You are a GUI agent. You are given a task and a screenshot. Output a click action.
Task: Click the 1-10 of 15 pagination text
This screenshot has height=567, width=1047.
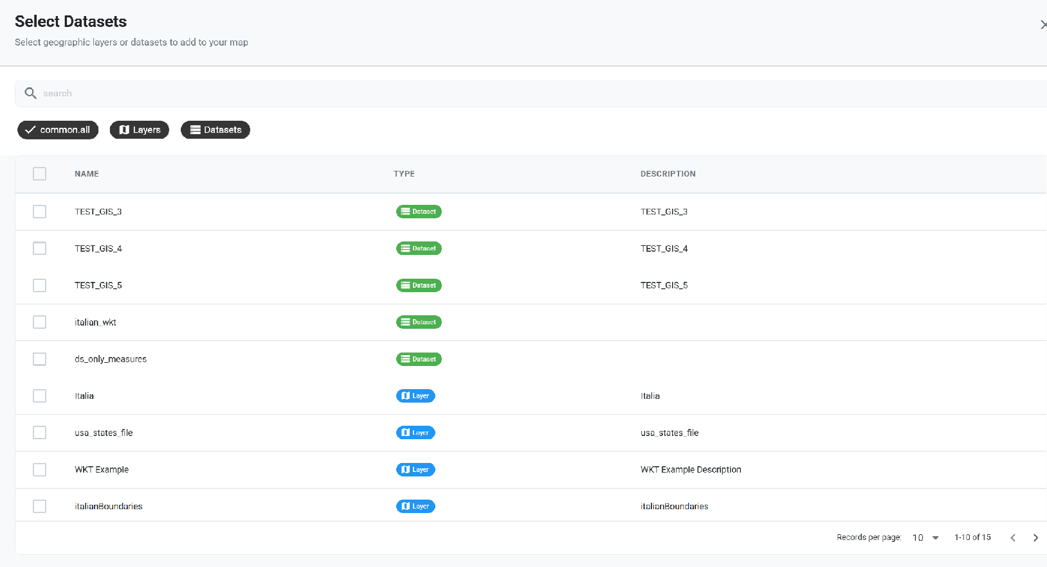(x=972, y=537)
